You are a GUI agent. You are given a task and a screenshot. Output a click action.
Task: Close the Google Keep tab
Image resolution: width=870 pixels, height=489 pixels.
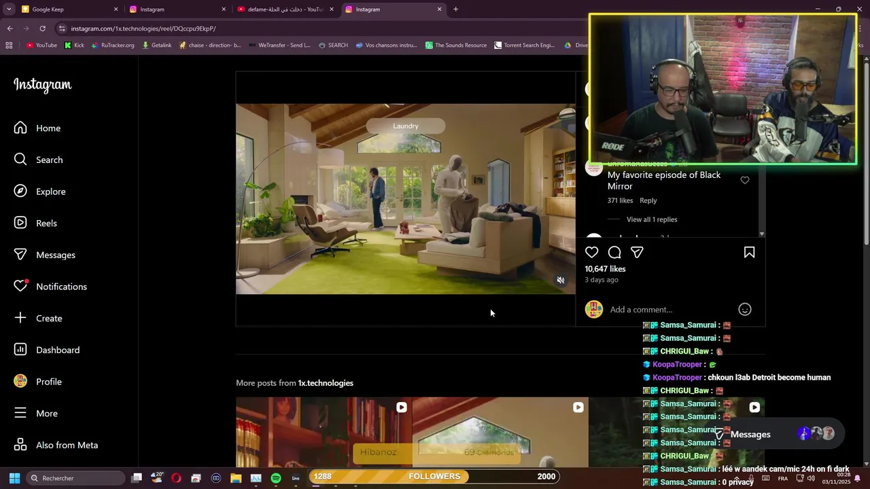(116, 10)
